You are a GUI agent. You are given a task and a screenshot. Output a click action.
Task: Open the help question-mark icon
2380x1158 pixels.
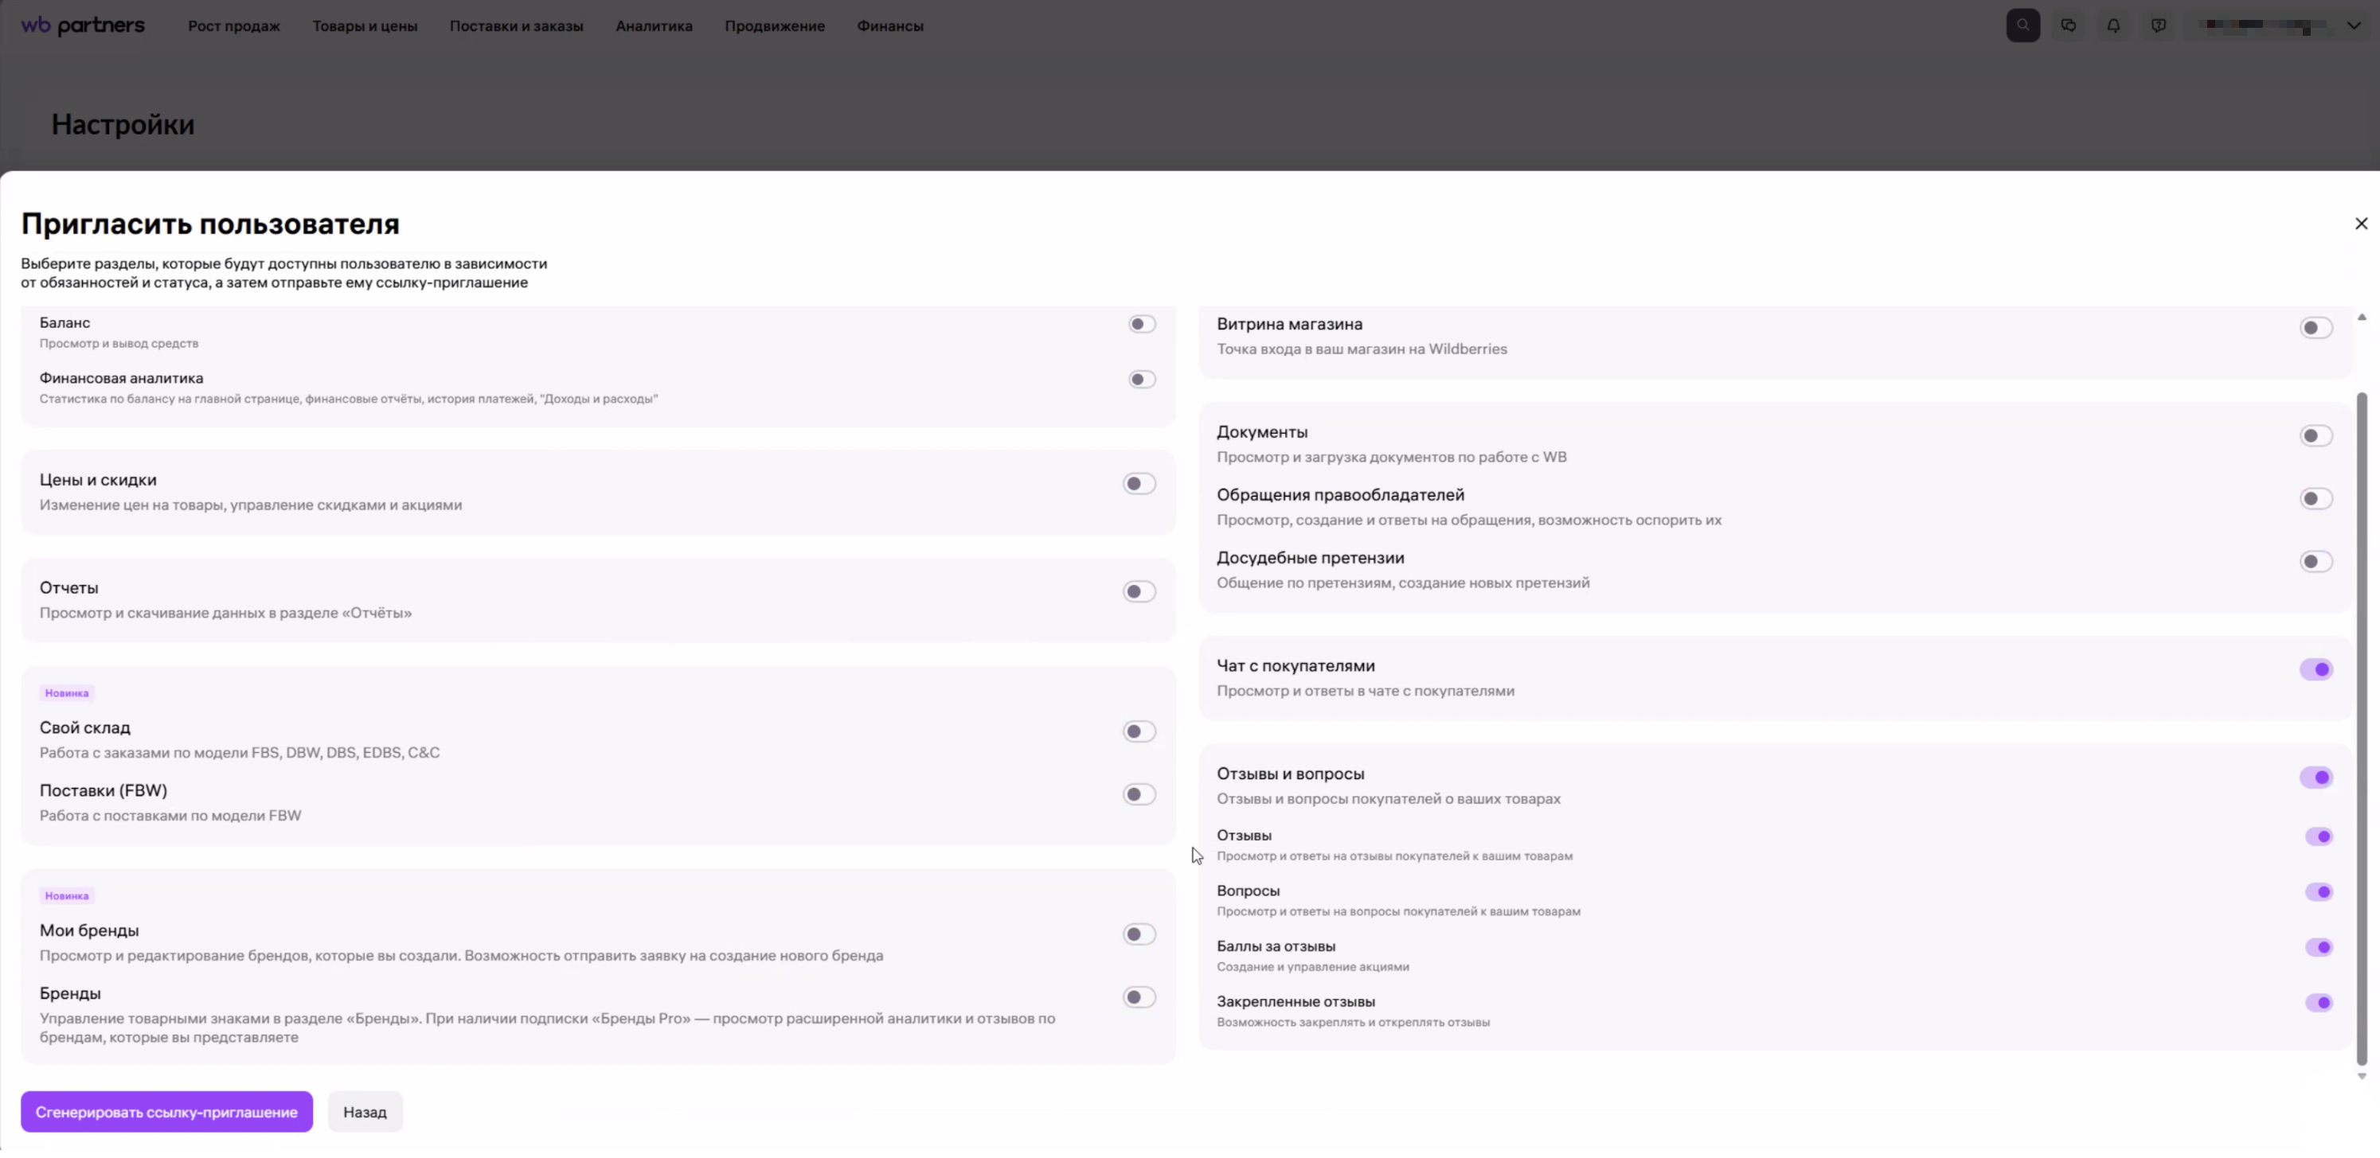point(2159,25)
